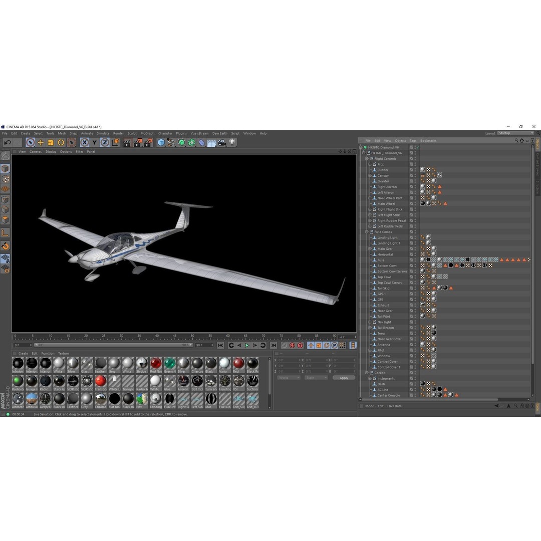Screen dimensions: 541x541
Task: Open the Object Manager Tags menu
Action: tap(413, 141)
